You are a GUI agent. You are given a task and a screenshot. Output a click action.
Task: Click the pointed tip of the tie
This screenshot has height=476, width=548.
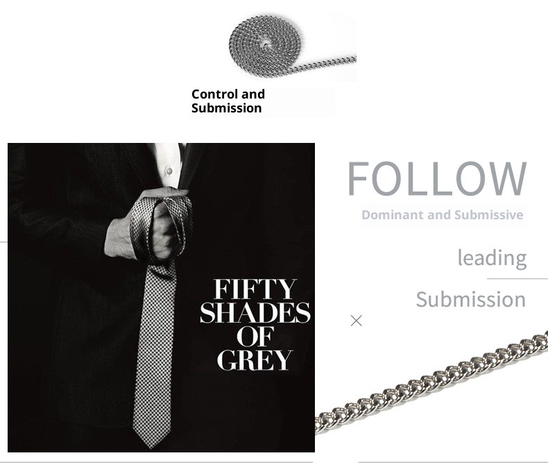point(152,441)
